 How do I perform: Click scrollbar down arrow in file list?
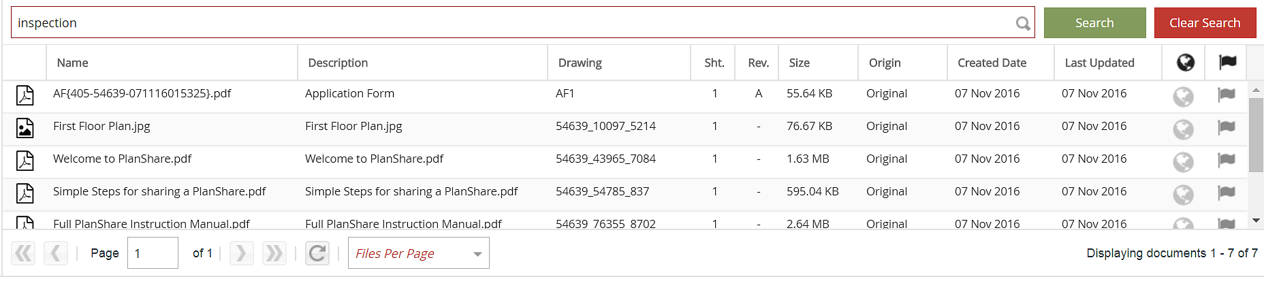coord(1256,221)
